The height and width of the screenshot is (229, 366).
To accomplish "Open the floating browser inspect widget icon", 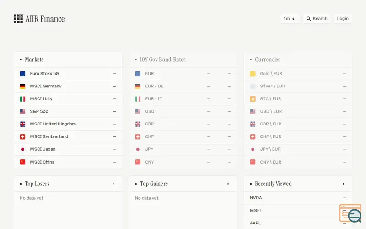I will [350, 213].
